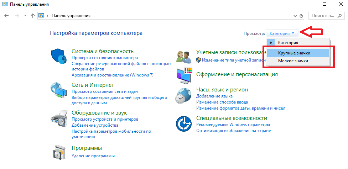Open the address bar history dropdown arrow
Screen dimensions: 348x169
pyautogui.click(x=295, y=16)
